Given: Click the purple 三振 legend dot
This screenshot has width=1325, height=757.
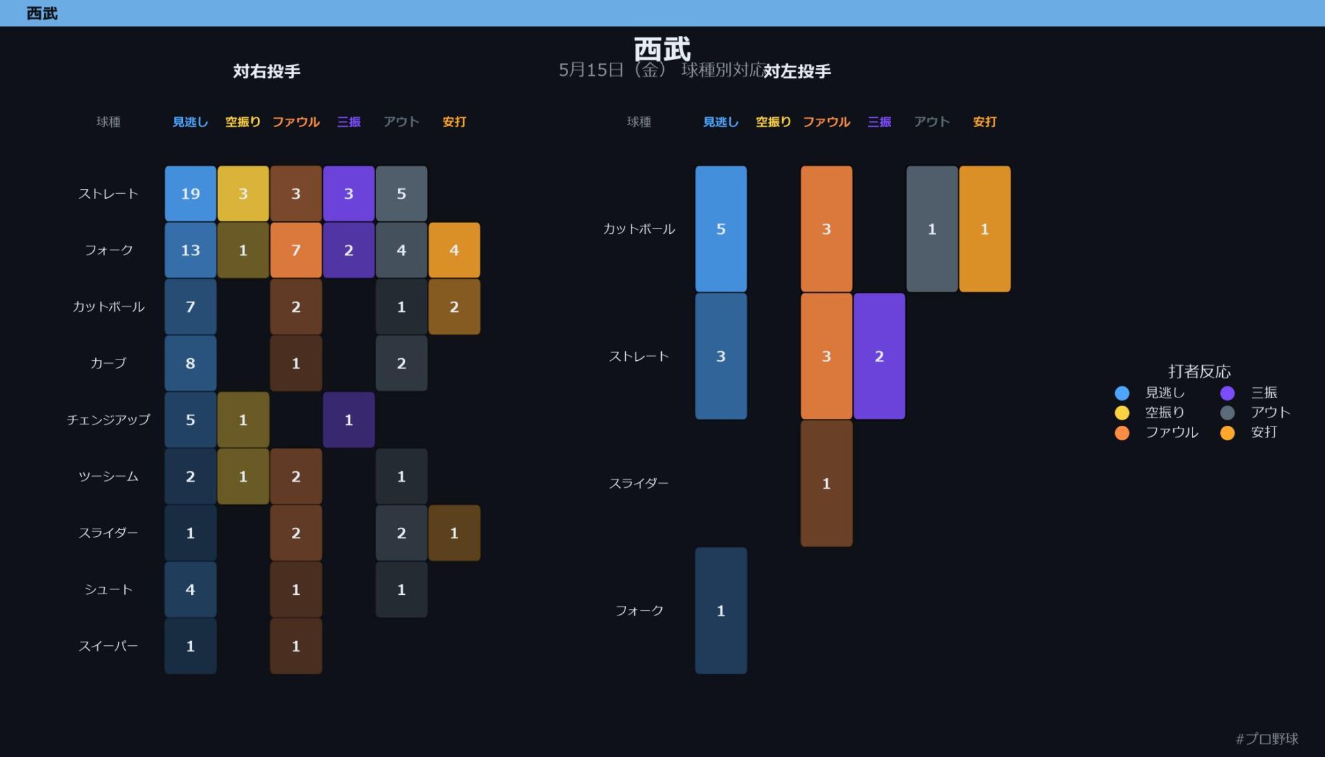Looking at the screenshot, I should pos(1228,393).
